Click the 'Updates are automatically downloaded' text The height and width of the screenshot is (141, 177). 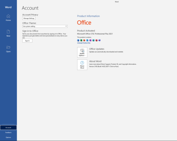pyautogui.click(x=106, y=52)
